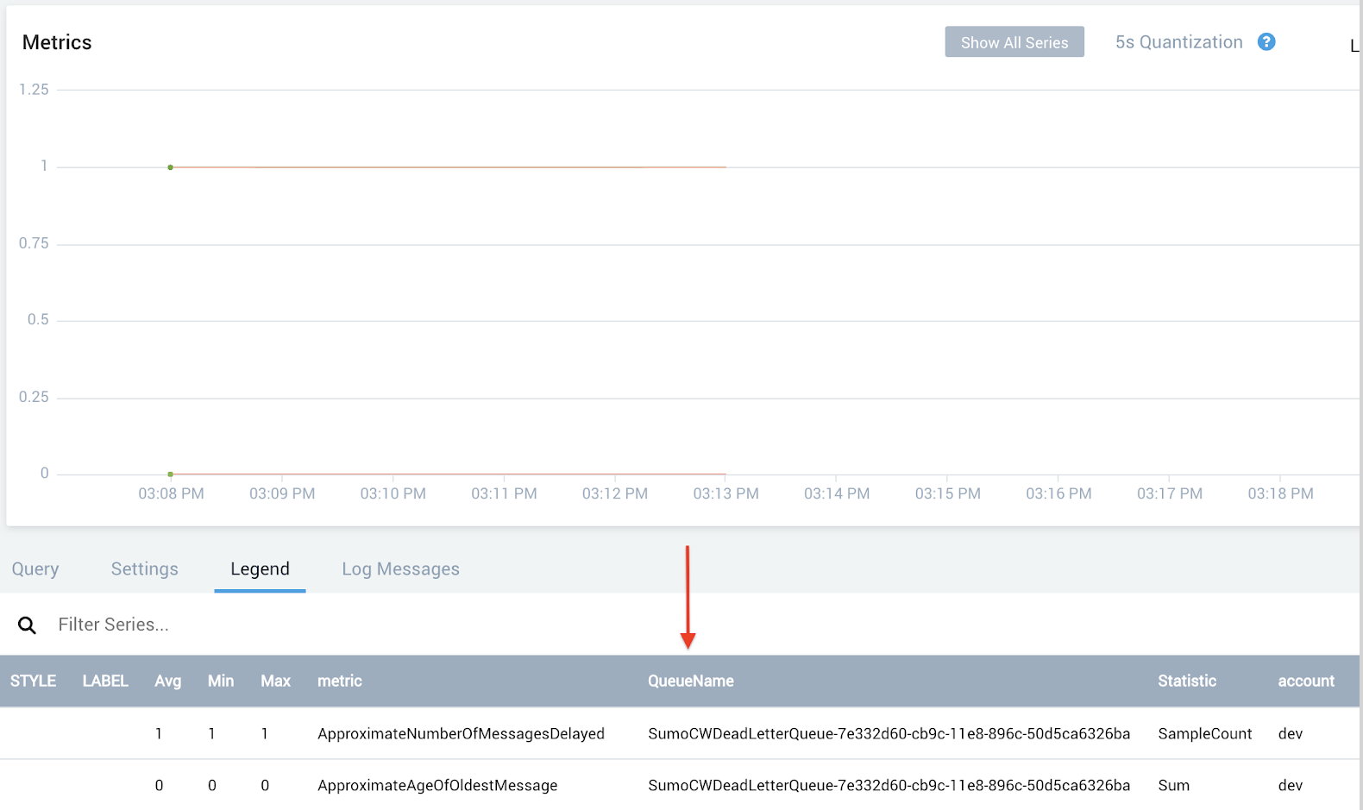Viewport: 1363px width, 810px height.
Task: Go to the Log Messages tab
Action: pyautogui.click(x=400, y=569)
